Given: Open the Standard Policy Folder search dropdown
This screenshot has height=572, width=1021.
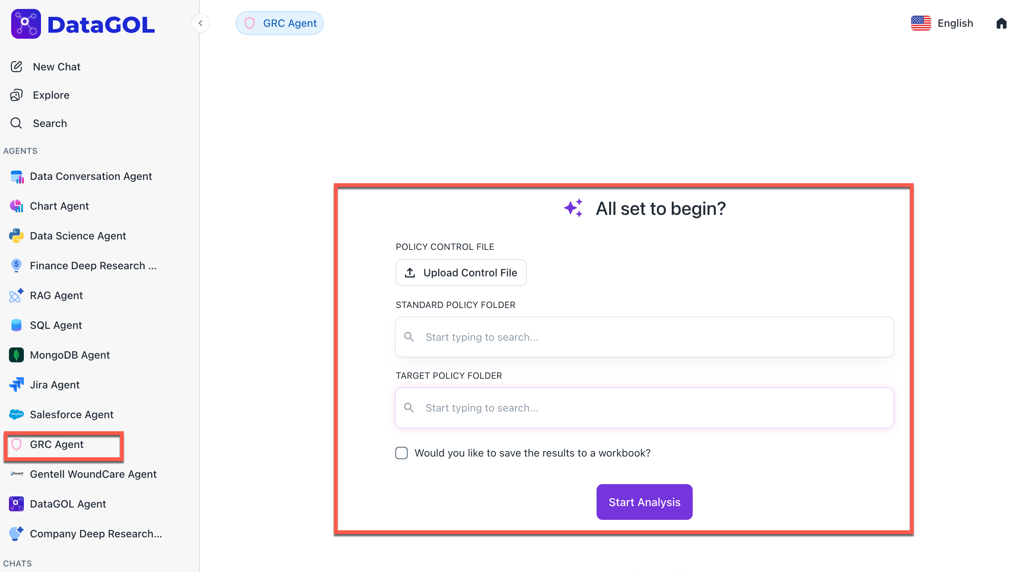Looking at the screenshot, I should click(645, 337).
